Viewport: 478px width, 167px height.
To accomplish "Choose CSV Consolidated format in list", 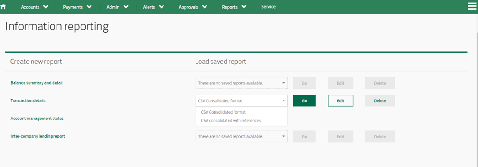I will (224, 112).
